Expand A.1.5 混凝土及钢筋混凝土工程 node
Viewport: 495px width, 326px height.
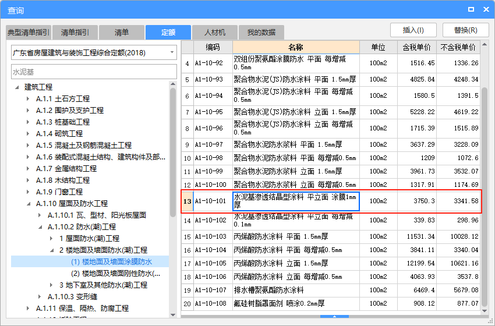28,146
